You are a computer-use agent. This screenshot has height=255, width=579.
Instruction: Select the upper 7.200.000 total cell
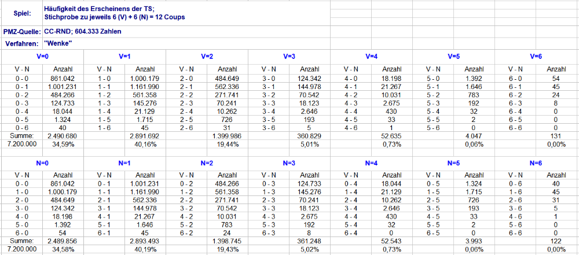coord(22,145)
